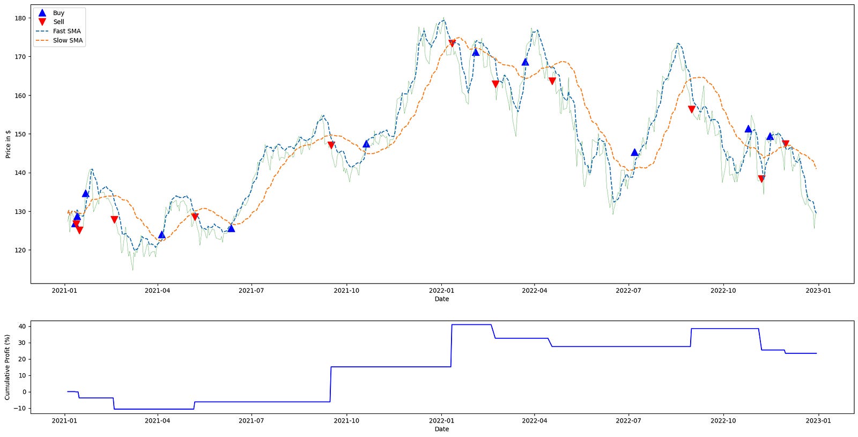Click the 120 tick on the price axis
The image size is (858, 437).
point(20,250)
